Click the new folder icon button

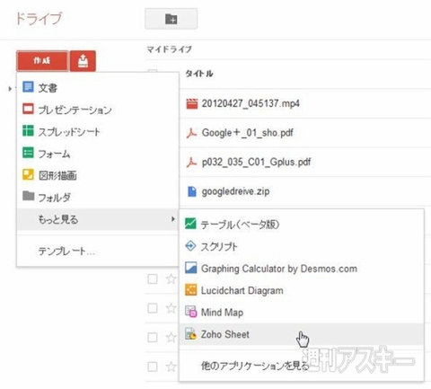coord(171,19)
